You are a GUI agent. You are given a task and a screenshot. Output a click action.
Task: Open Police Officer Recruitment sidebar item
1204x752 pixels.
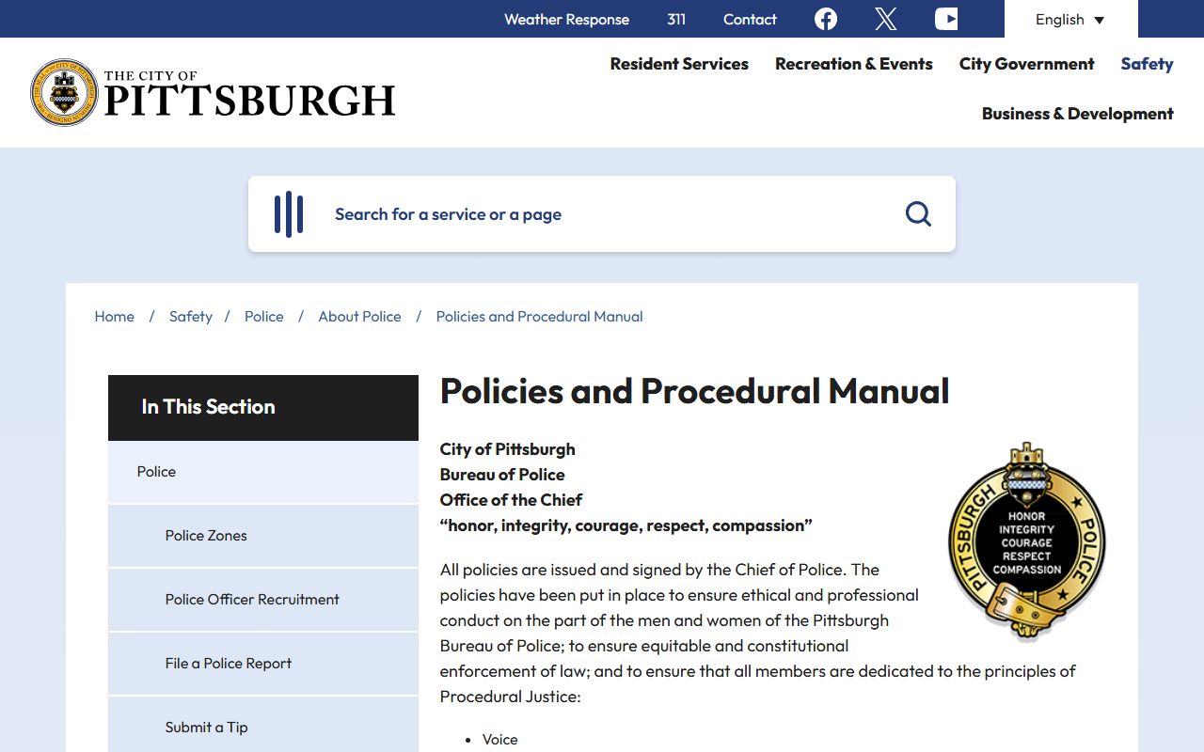pos(263,600)
